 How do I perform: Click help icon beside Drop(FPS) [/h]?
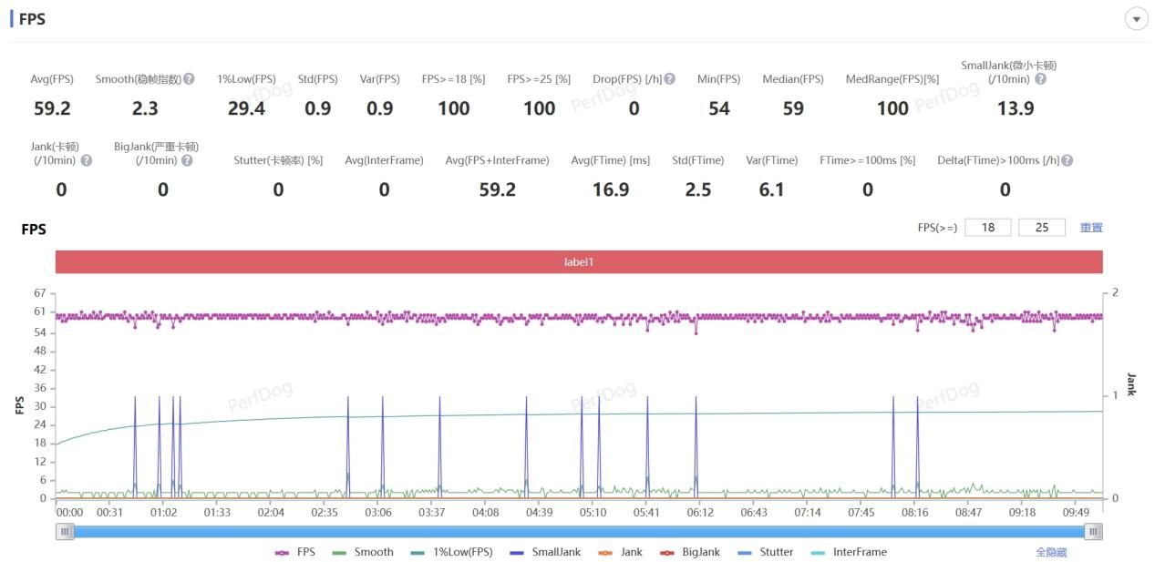coord(669,79)
